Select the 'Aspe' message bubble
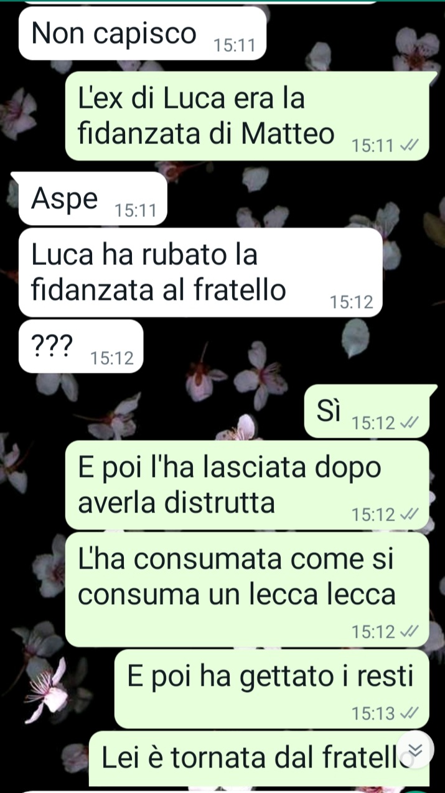The width and height of the screenshot is (445, 793). pos(93,199)
